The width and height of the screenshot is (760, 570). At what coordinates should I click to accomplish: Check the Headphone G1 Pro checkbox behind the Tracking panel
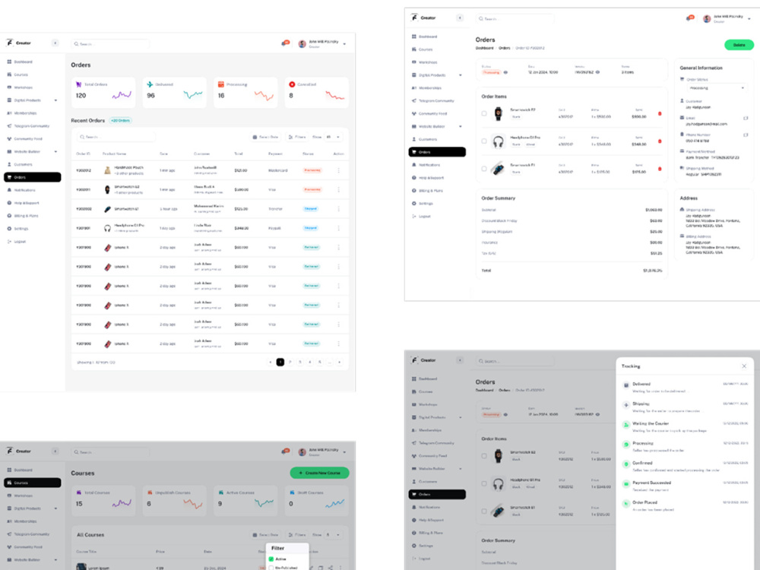pyautogui.click(x=483, y=483)
